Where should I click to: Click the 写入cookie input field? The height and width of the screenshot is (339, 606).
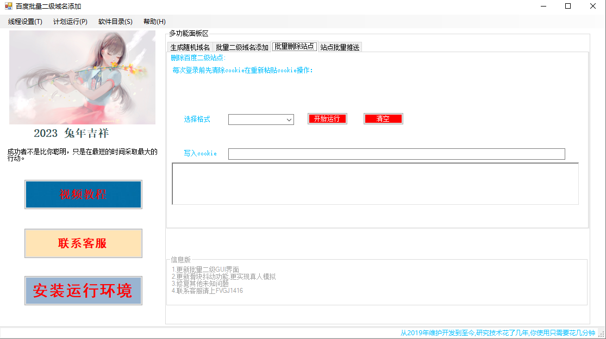pos(397,154)
